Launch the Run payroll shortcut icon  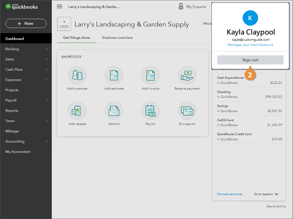pyautogui.click(x=187, y=111)
